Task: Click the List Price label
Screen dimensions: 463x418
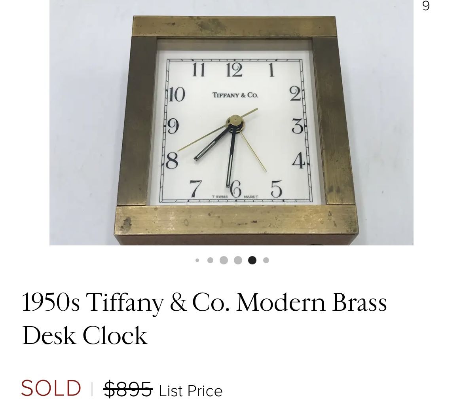Action: 191,391
